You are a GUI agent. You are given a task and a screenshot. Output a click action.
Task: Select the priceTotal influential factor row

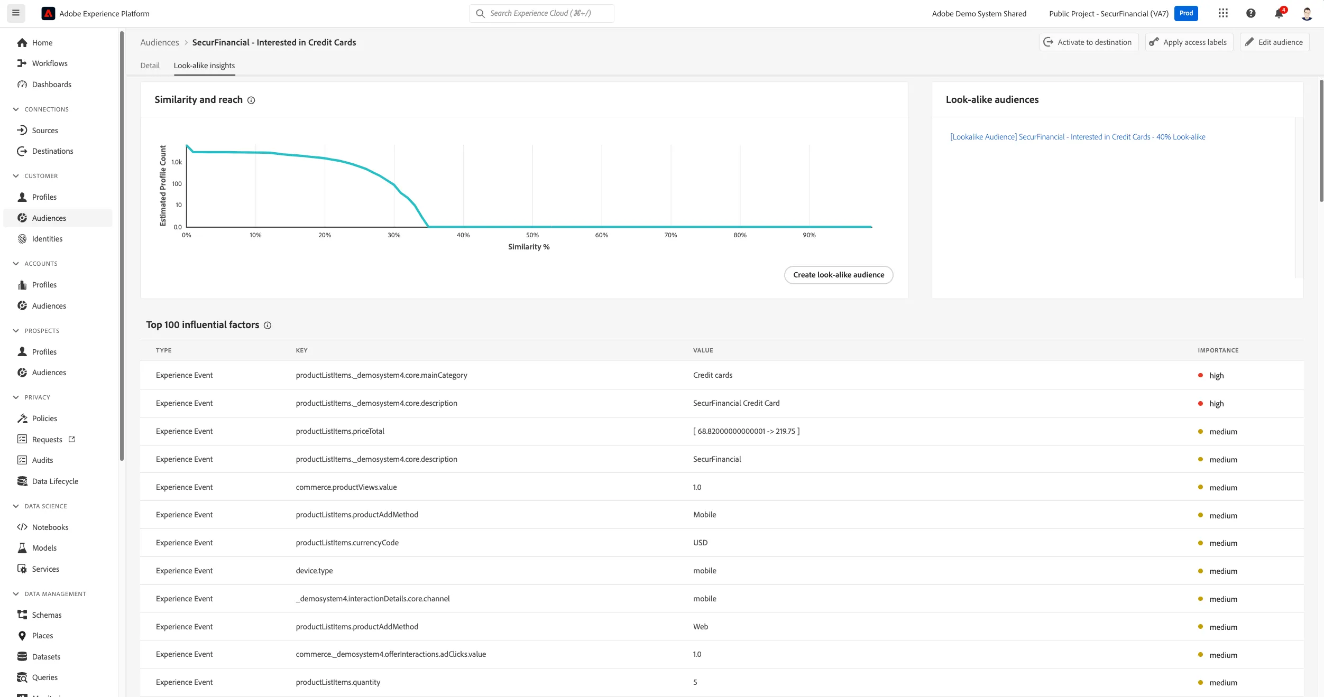click(x=722, y=431)
